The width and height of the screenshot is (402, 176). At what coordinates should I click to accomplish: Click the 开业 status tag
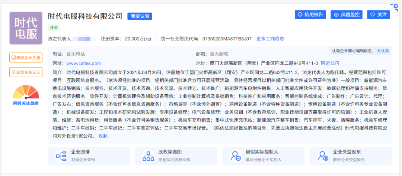pyautogui.click(x=54, y=27)
